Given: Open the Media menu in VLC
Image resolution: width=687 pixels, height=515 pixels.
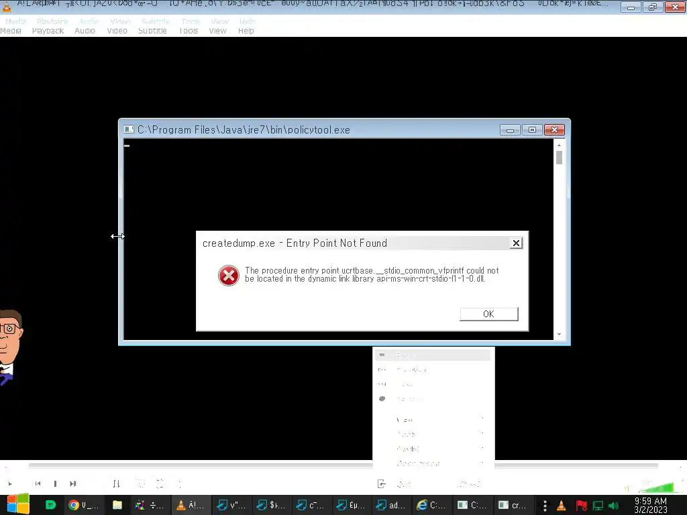Looking at the screenshot, I should pyautogui.click(x=11, y=31).
